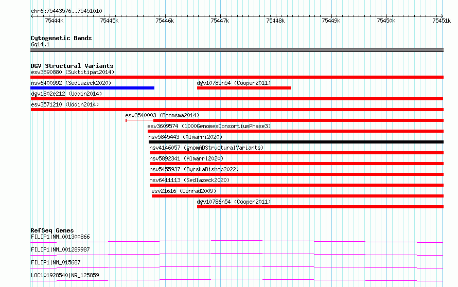
Task: Click the black nsv5845443 variant bar
Action: (296, 142)
